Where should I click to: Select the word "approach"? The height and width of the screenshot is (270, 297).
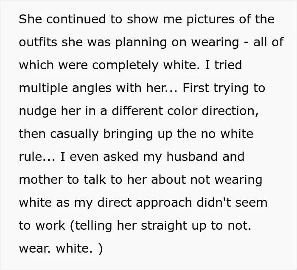click(x=164, y=203)
